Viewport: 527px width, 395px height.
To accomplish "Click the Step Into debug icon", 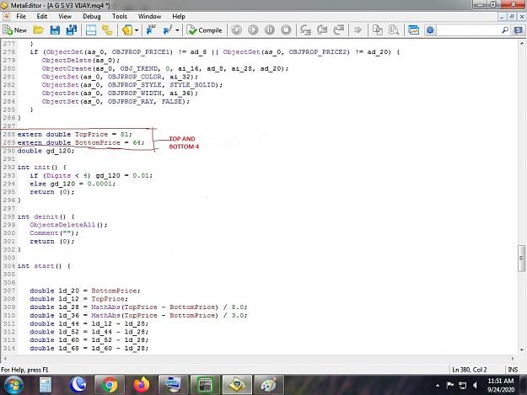I will (305, 30).
